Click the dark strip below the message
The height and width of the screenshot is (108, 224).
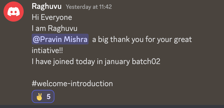coord(112,106)
